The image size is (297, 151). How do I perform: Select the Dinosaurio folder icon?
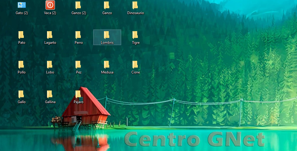[x=135, y=5]
